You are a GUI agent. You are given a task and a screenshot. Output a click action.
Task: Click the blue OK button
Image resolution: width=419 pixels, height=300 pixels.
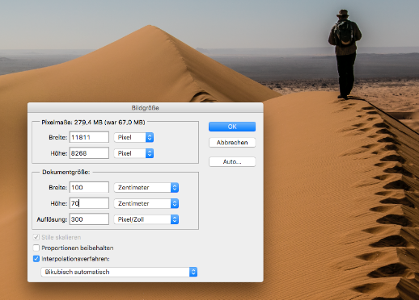[x=232, y=127]
